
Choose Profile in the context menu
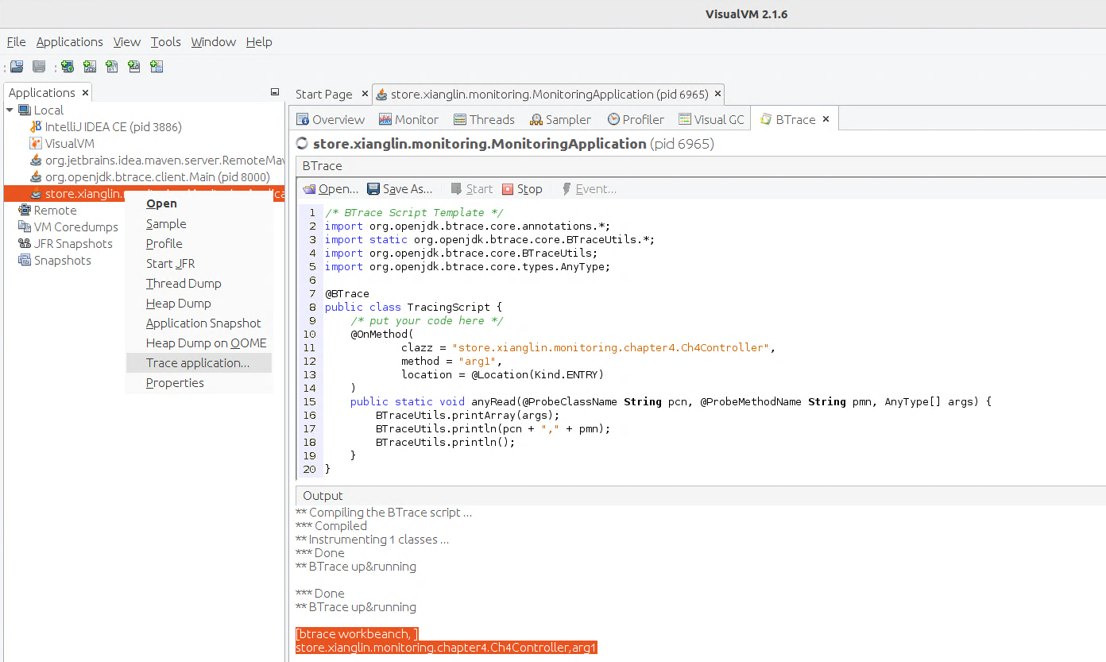[199, 244]
